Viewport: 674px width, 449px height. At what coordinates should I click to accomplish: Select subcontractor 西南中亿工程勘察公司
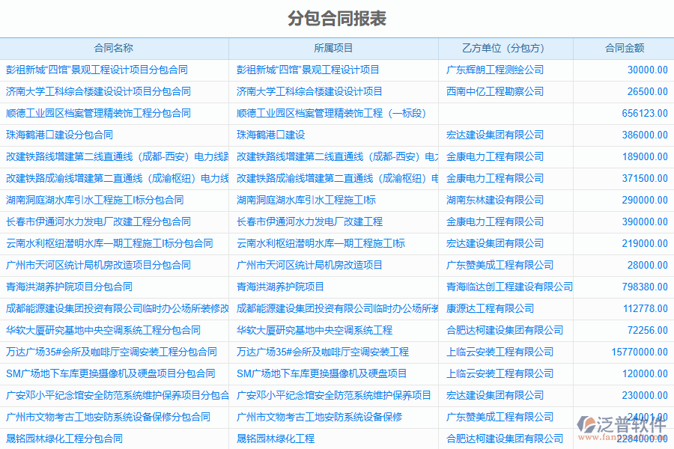point(495,91)
